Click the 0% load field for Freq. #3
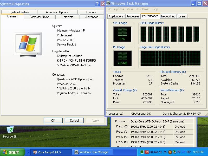Image resolution: width=208 pixels, height=156 pixels. tap(184, 142)
